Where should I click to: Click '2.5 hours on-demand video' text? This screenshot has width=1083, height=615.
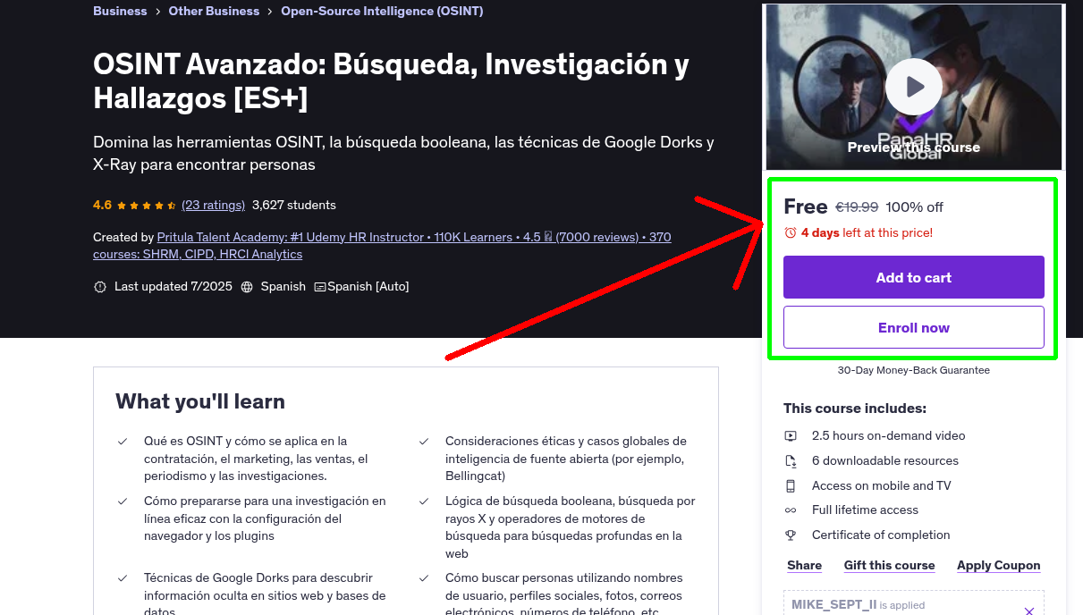pos(888,435)
